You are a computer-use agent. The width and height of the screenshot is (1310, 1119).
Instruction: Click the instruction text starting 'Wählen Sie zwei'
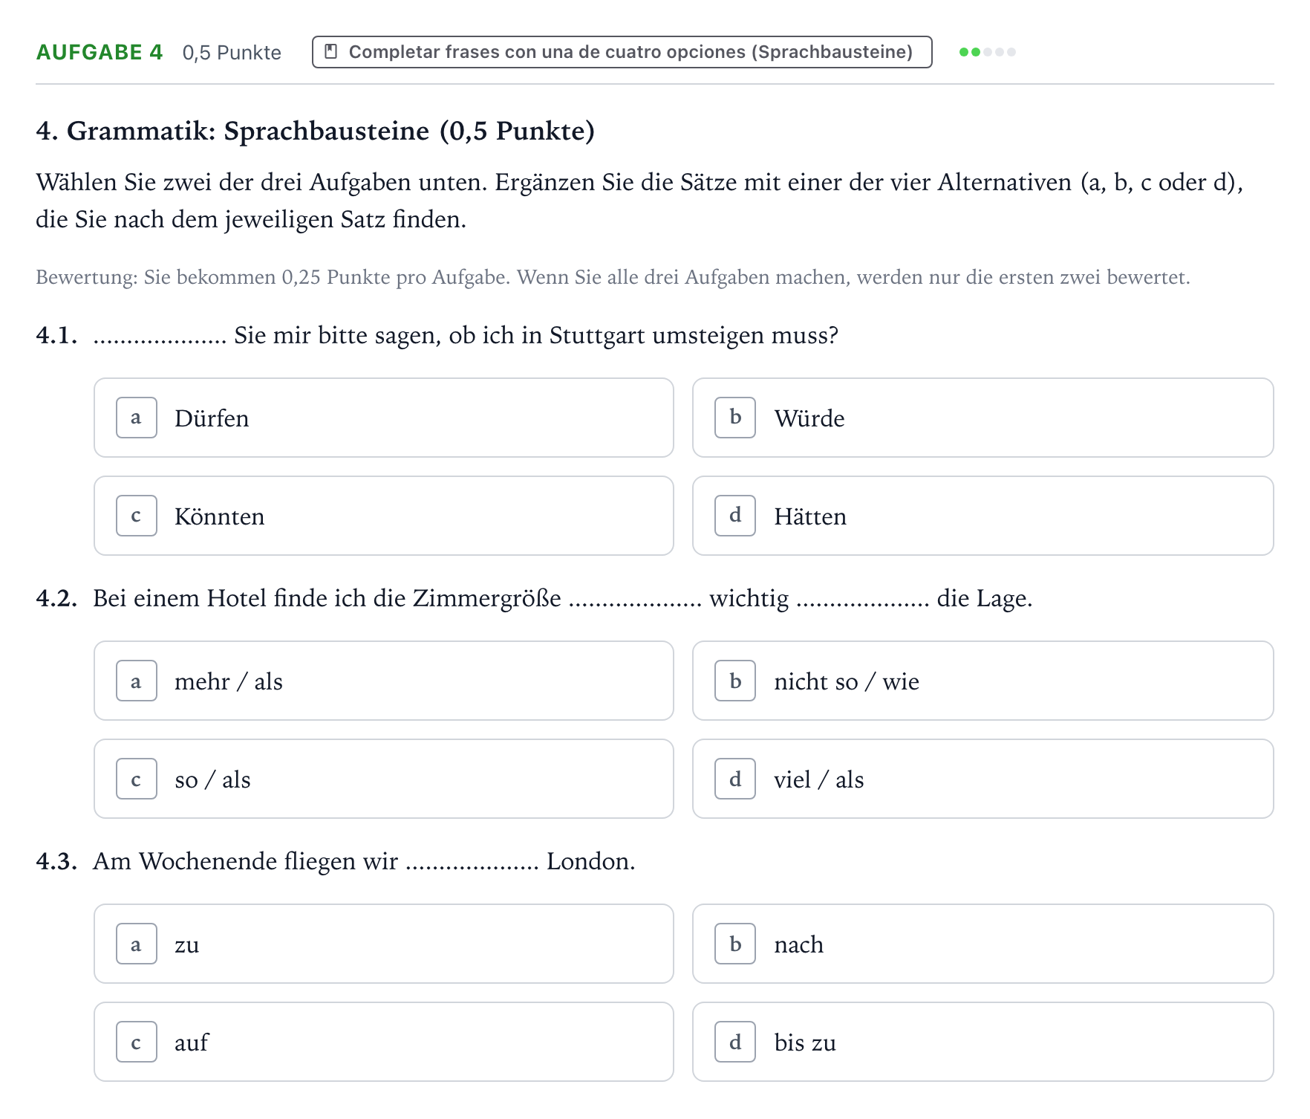point(639,201)
